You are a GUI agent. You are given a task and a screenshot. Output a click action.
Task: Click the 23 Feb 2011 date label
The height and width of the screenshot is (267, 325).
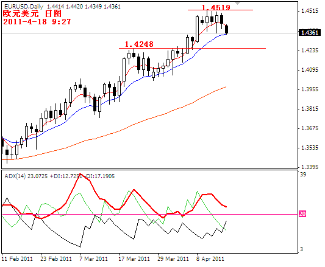56,259
